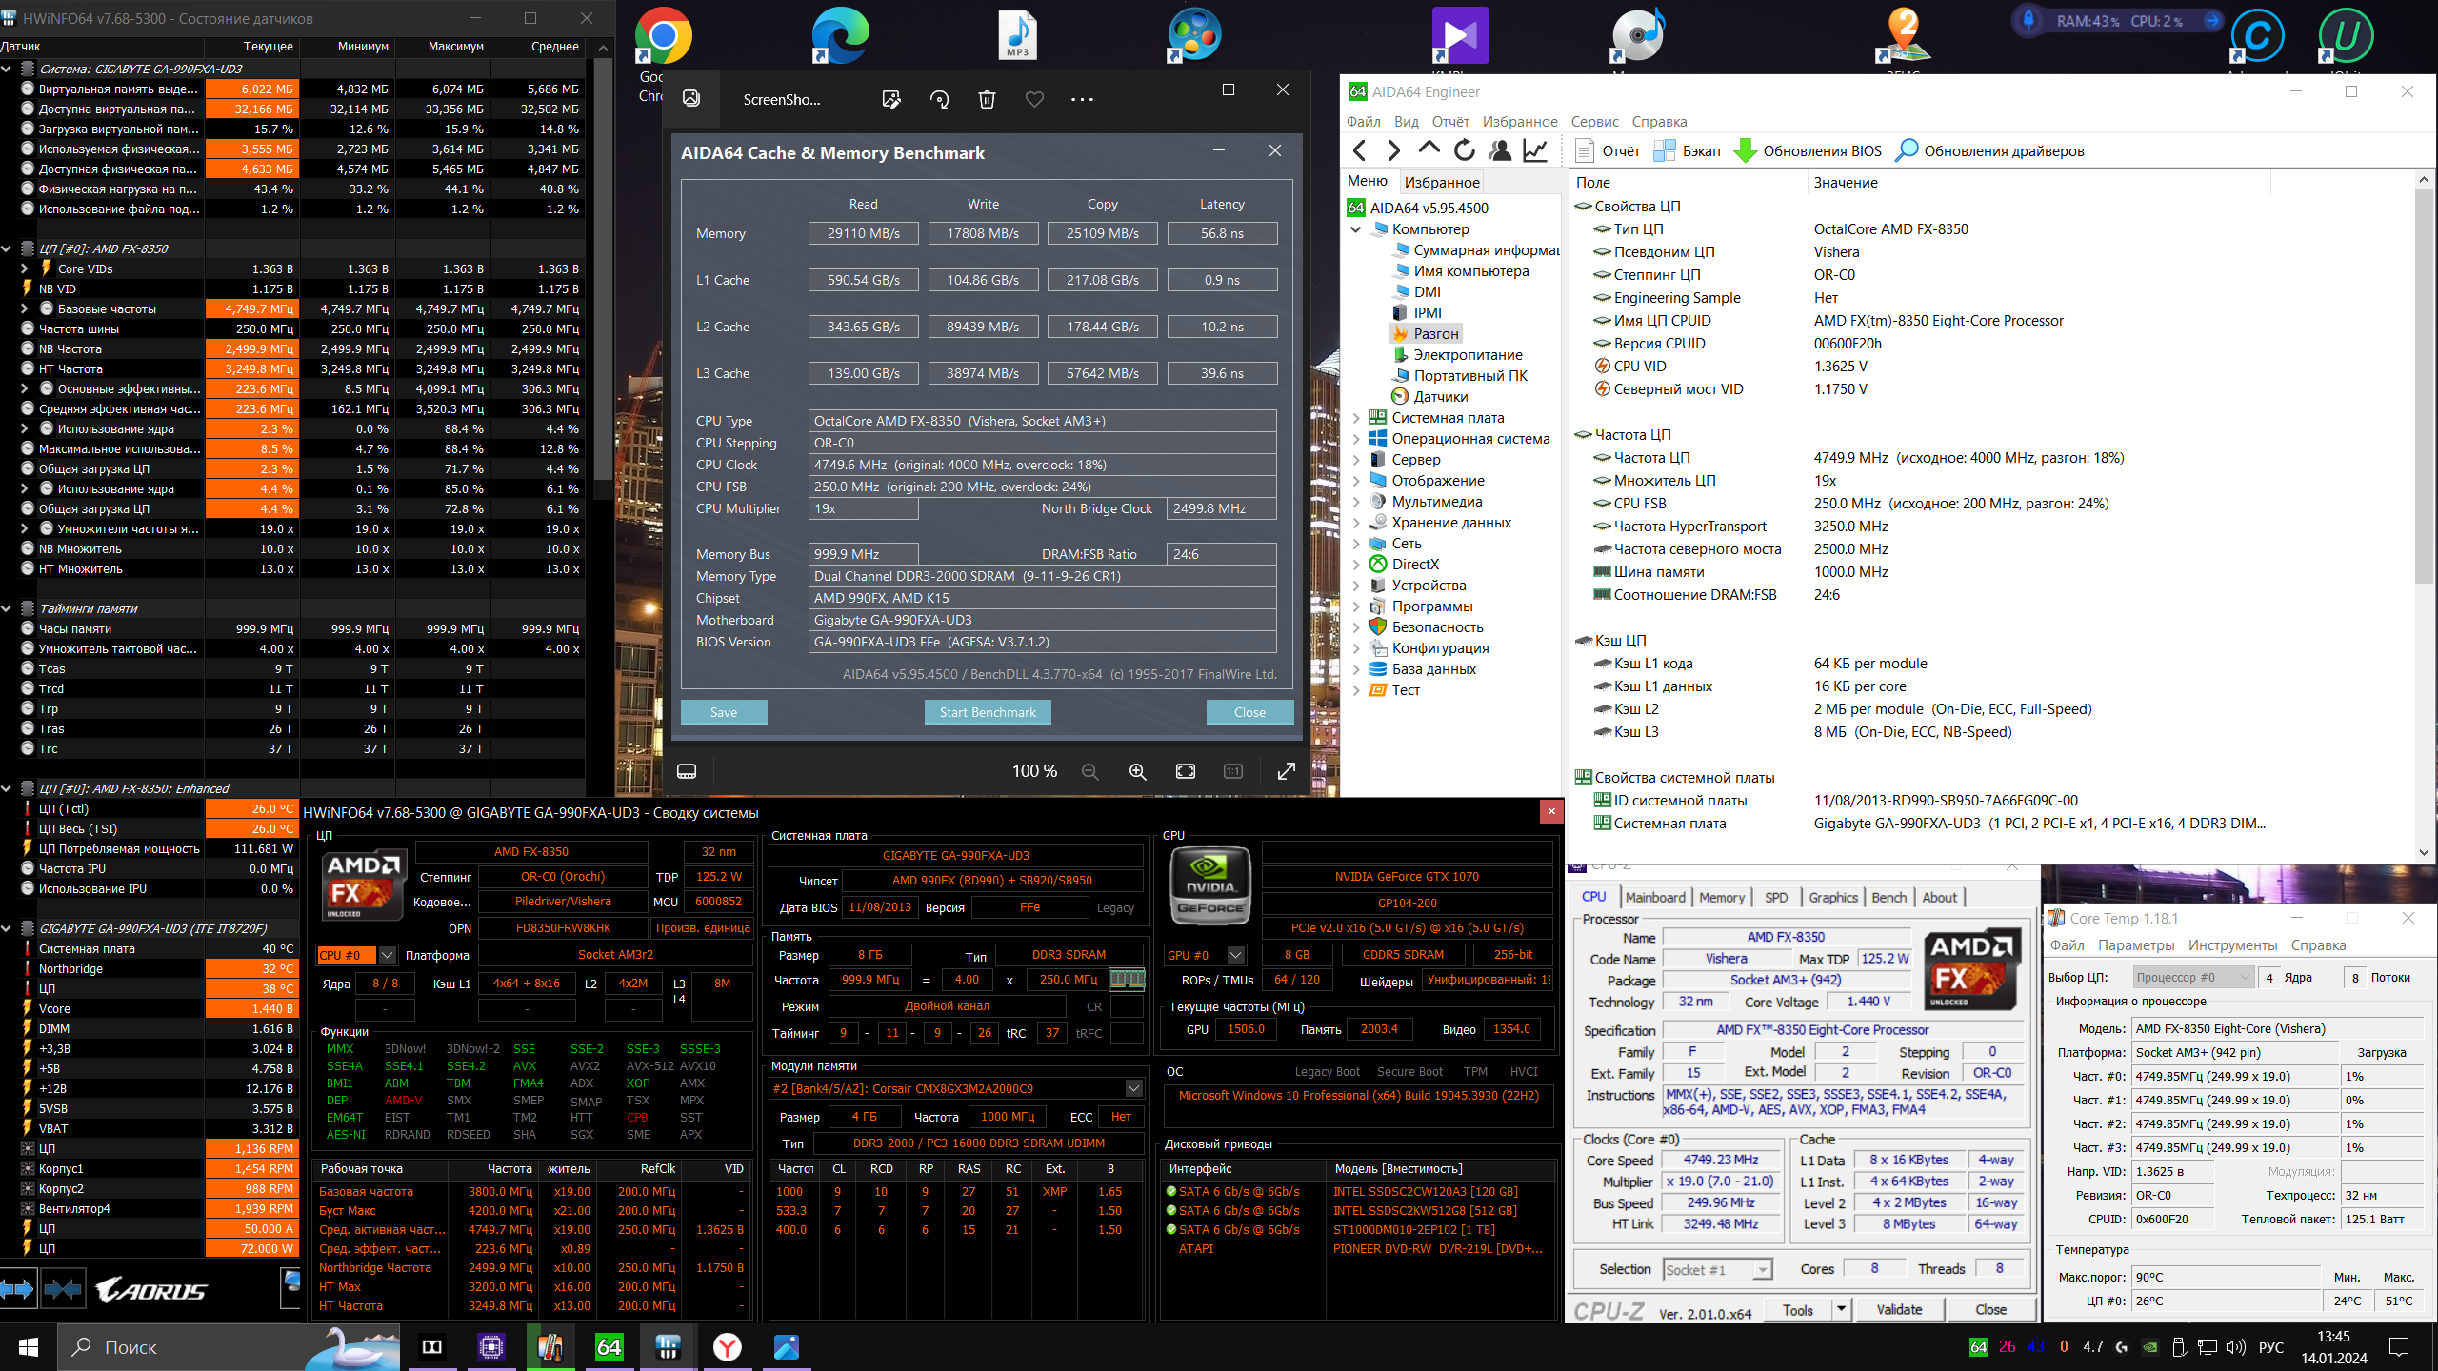Click the user profile icon in AIDA64 toolbar

1500,150
